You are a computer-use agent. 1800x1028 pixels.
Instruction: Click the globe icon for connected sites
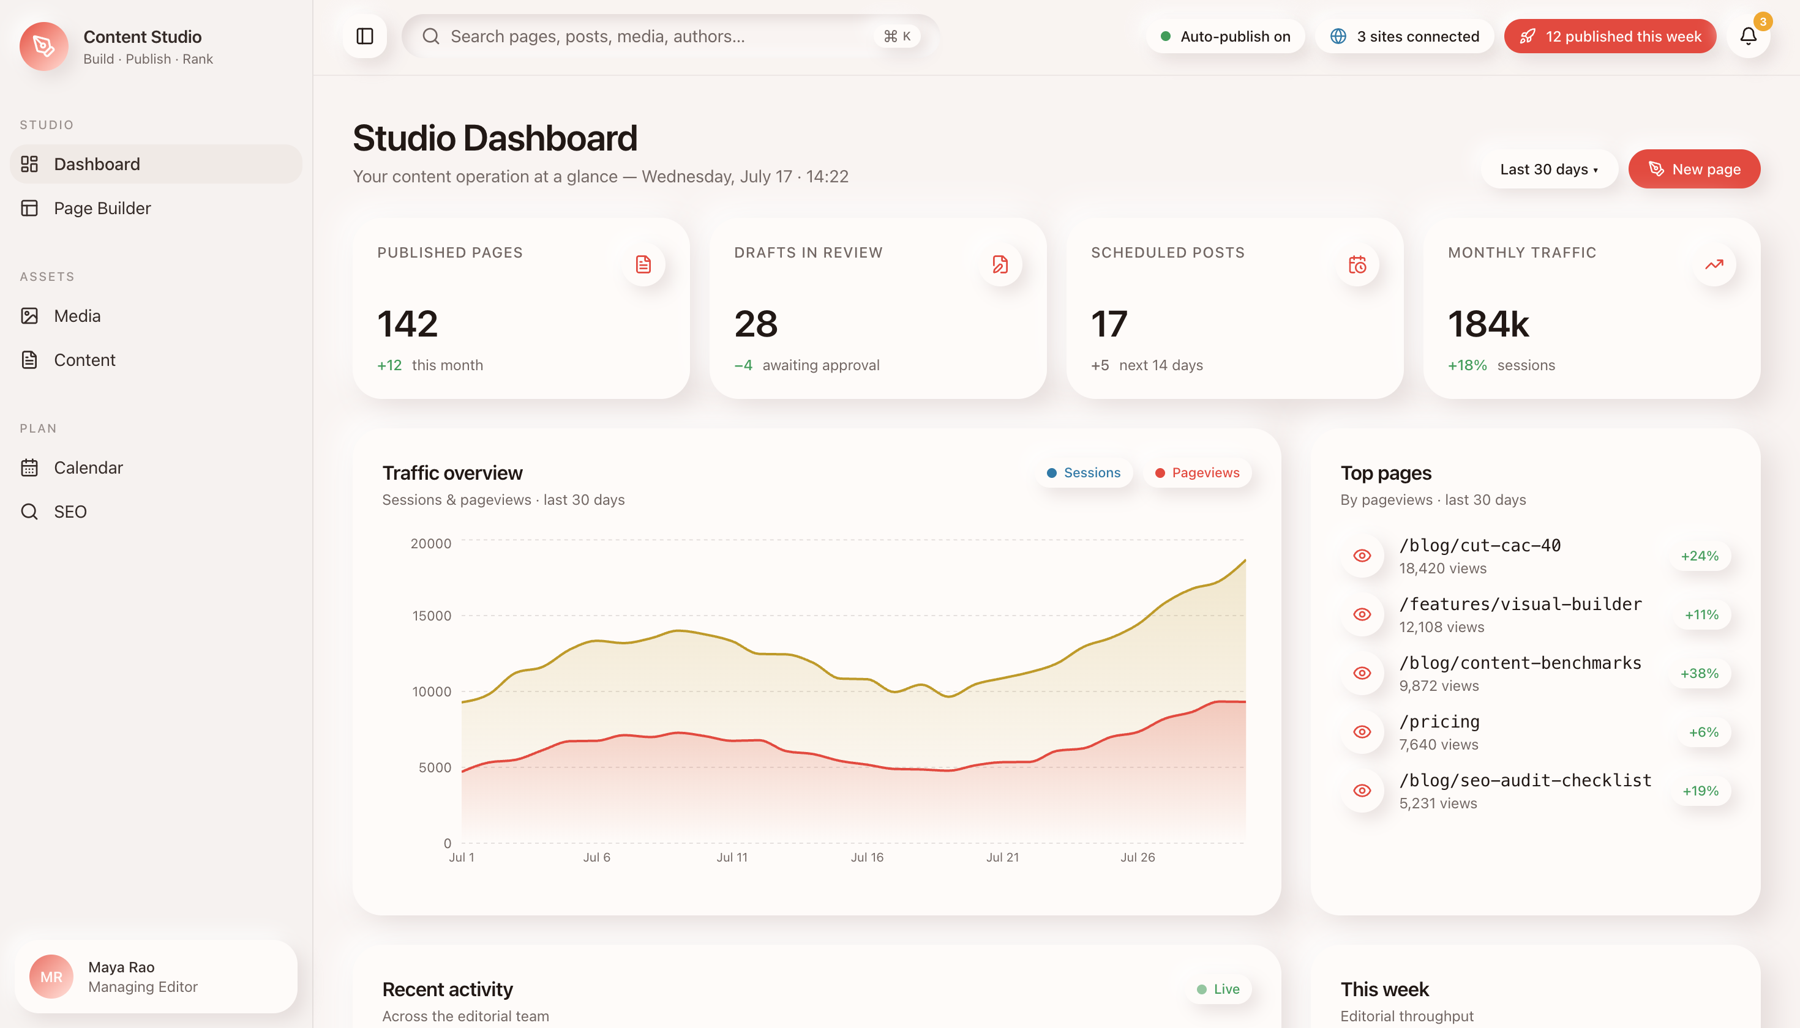pos(1338,36)
